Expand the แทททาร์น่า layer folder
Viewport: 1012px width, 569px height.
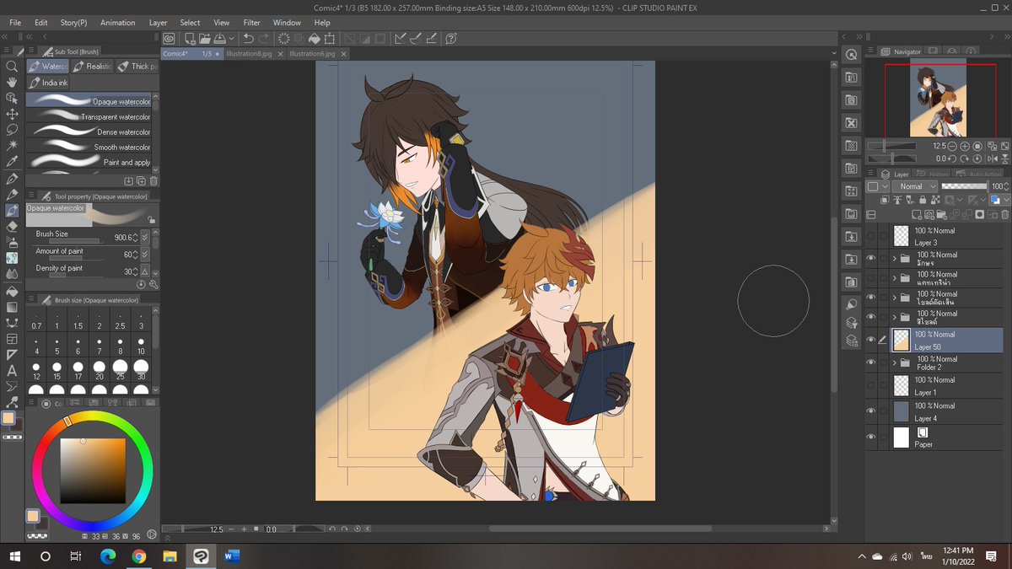click(x=894, y=277)
